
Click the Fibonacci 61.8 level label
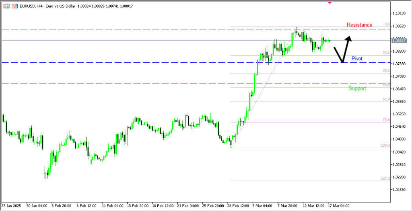(386, 99)
